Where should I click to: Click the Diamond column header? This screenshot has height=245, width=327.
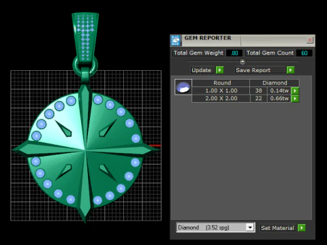[x=275, y=83]
